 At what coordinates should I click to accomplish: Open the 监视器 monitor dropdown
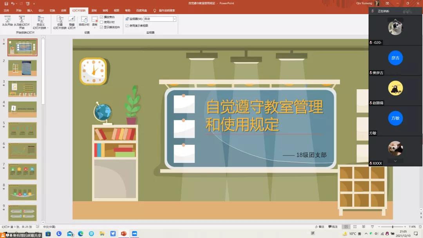tap(174, 19)
